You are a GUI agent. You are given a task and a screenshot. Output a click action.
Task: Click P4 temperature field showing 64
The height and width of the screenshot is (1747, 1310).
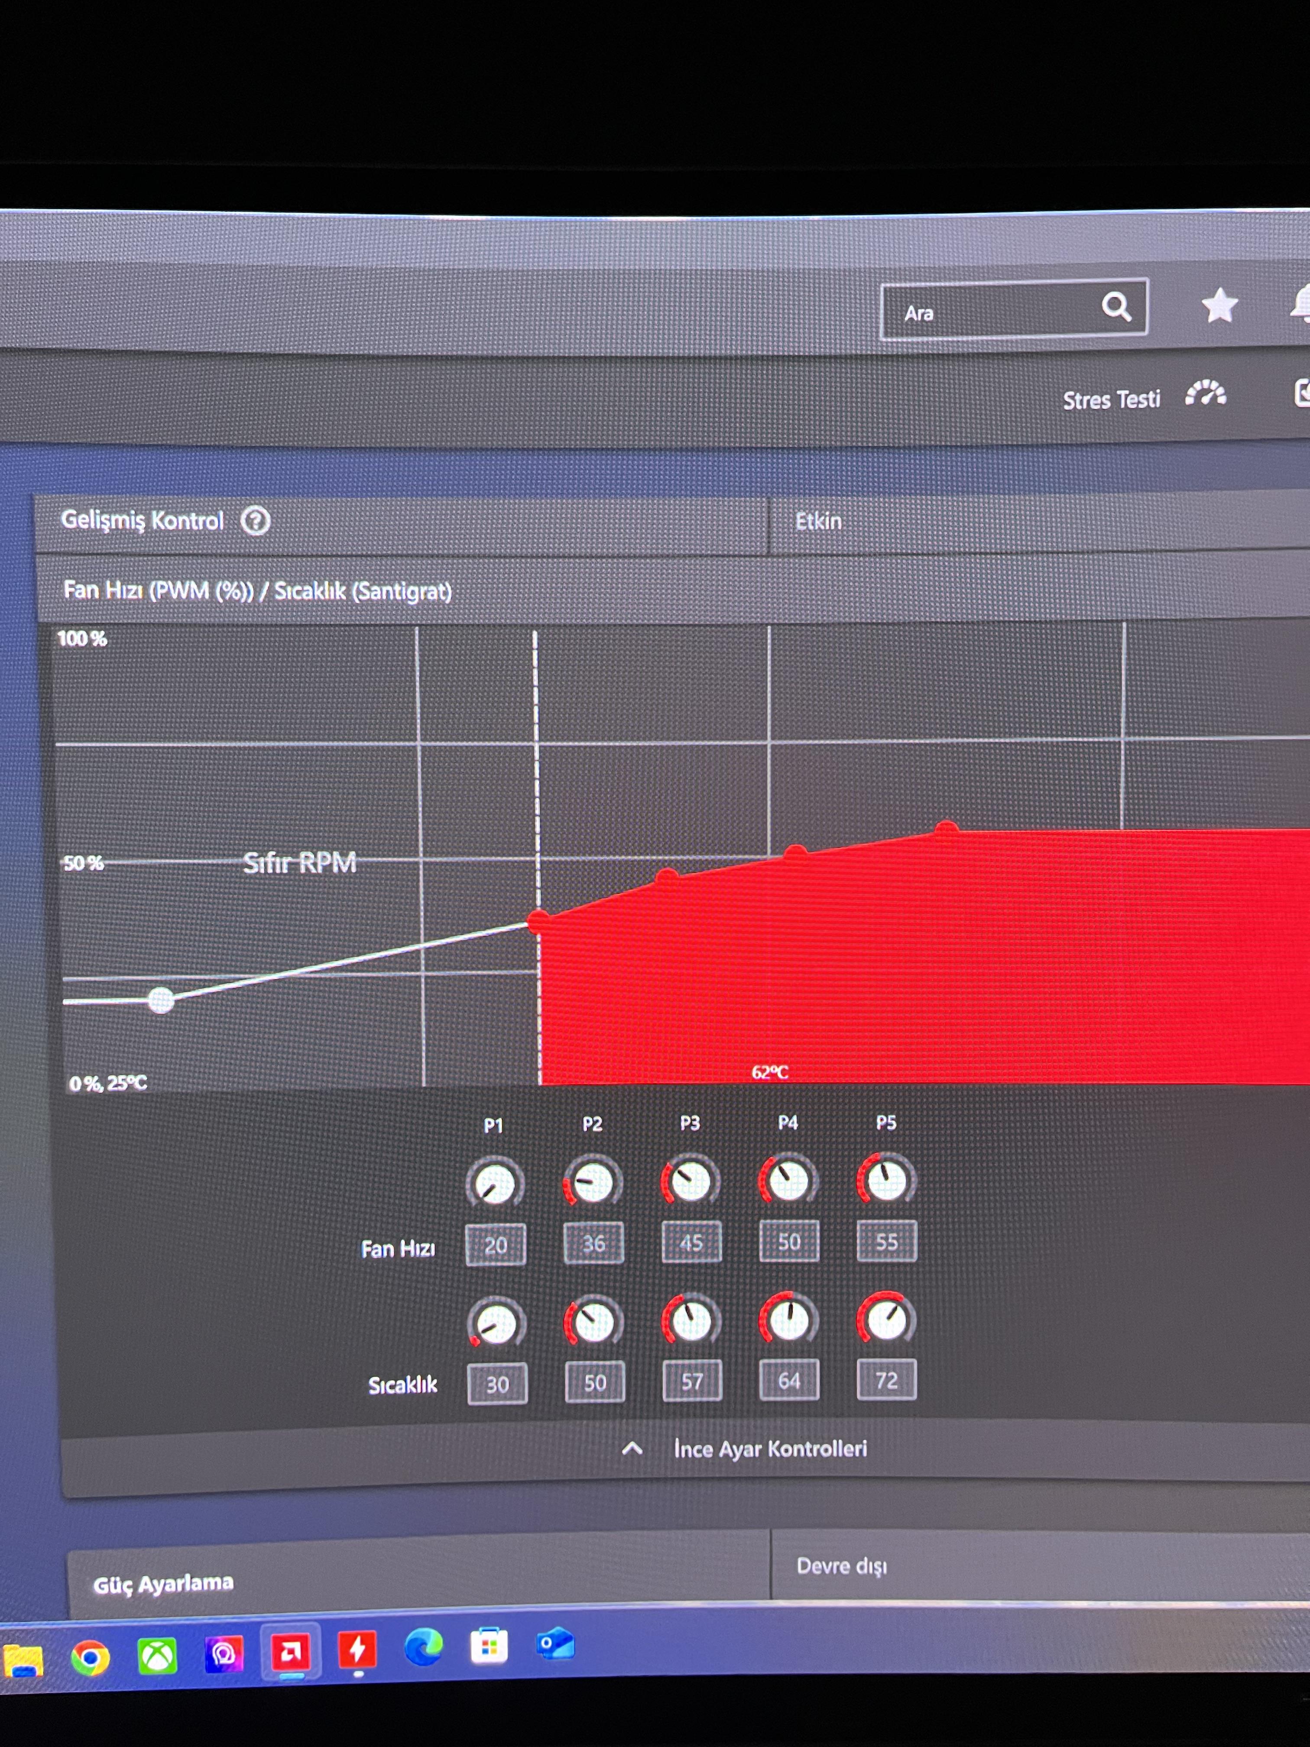(789, 1380)
